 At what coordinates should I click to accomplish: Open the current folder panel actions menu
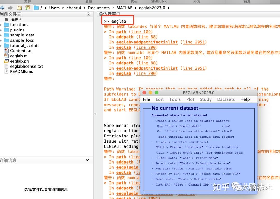pos(88,14)
